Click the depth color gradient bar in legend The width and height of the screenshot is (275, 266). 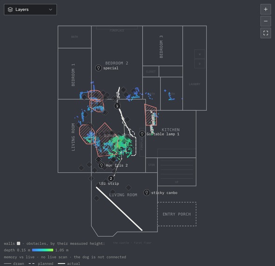[43, 250]
